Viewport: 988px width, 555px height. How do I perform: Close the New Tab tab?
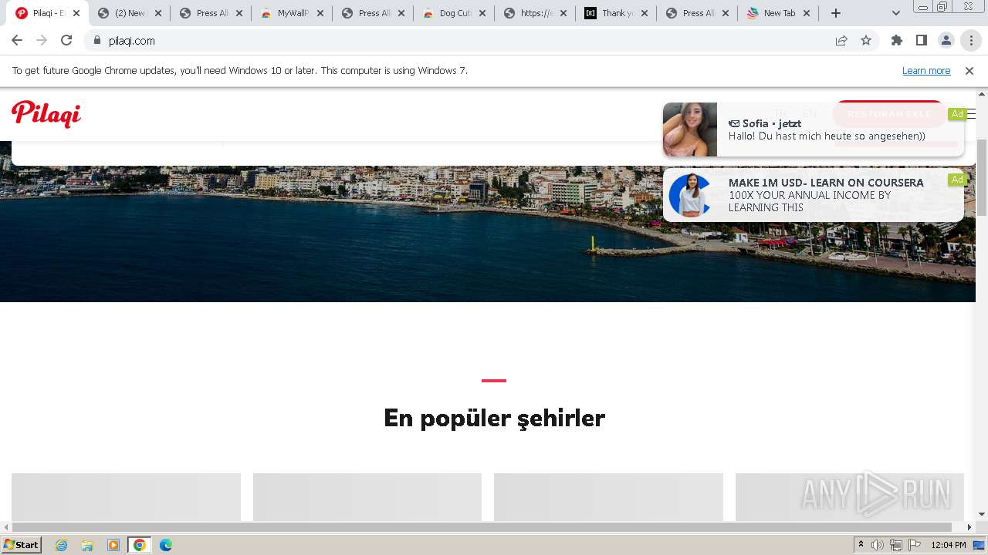click(x=807, y=13)
